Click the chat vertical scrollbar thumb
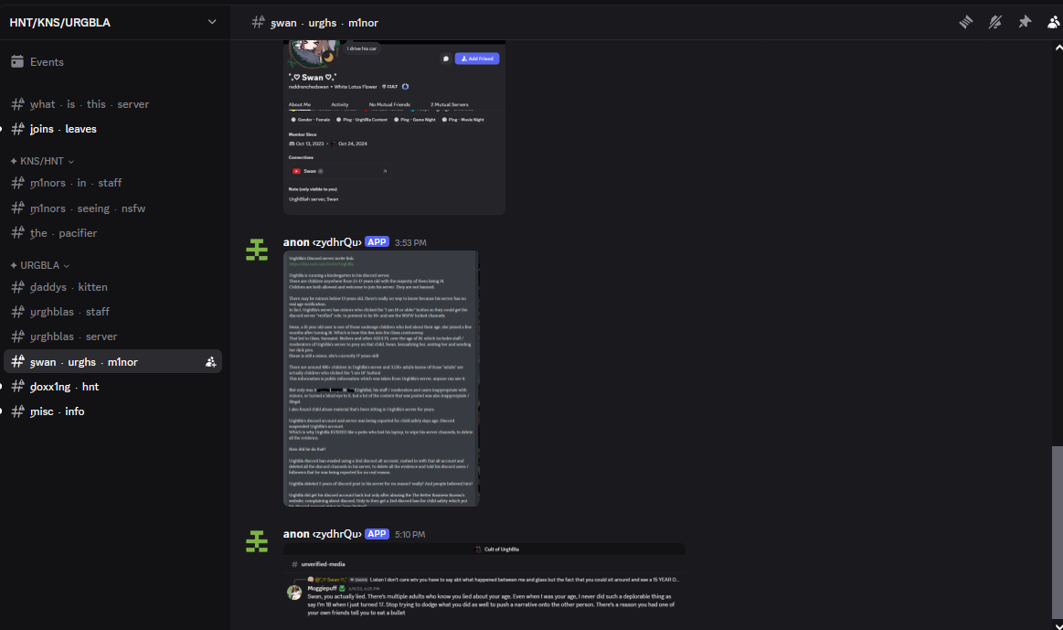 coord(1057,531)
